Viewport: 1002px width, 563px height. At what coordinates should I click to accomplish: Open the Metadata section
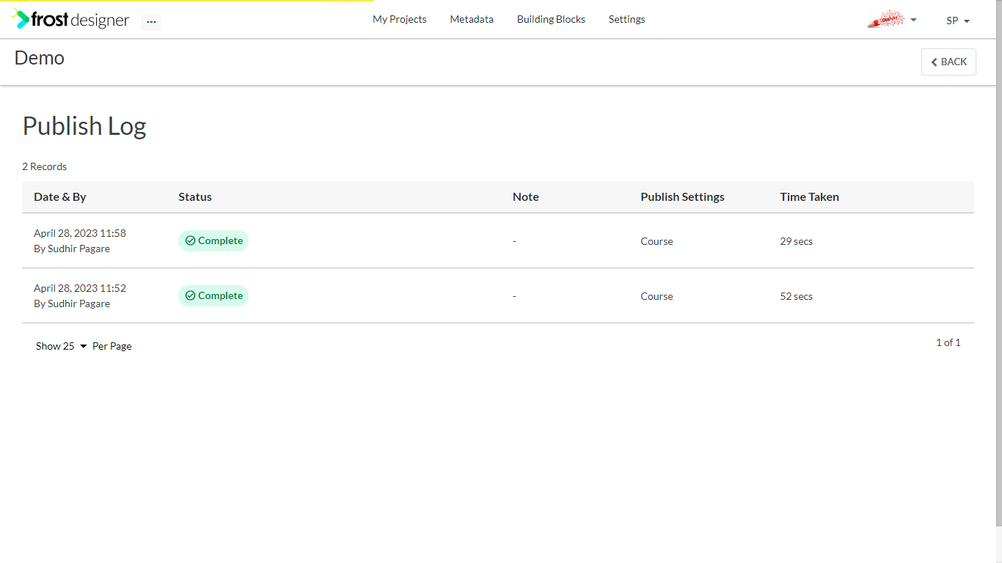point(472,19)
